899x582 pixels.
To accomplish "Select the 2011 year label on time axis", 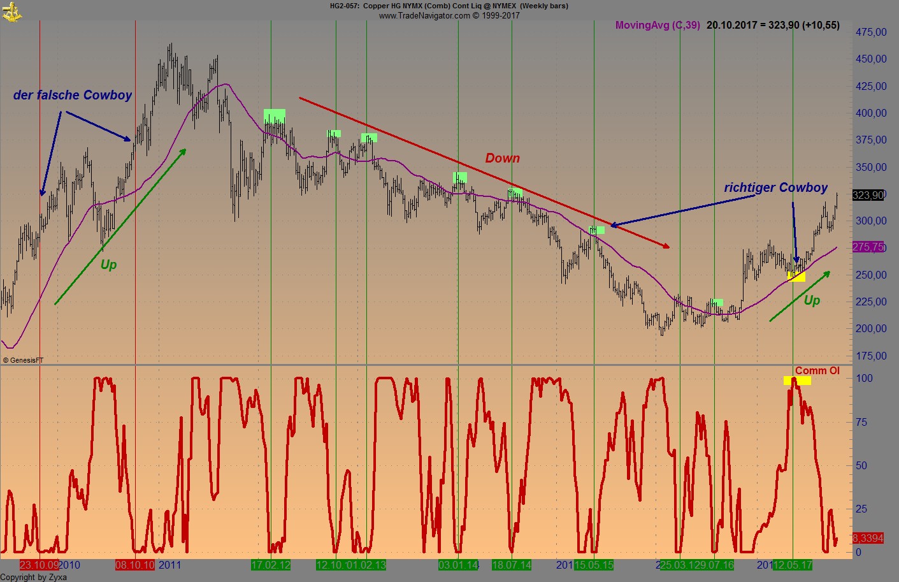I will click(168, 565).
